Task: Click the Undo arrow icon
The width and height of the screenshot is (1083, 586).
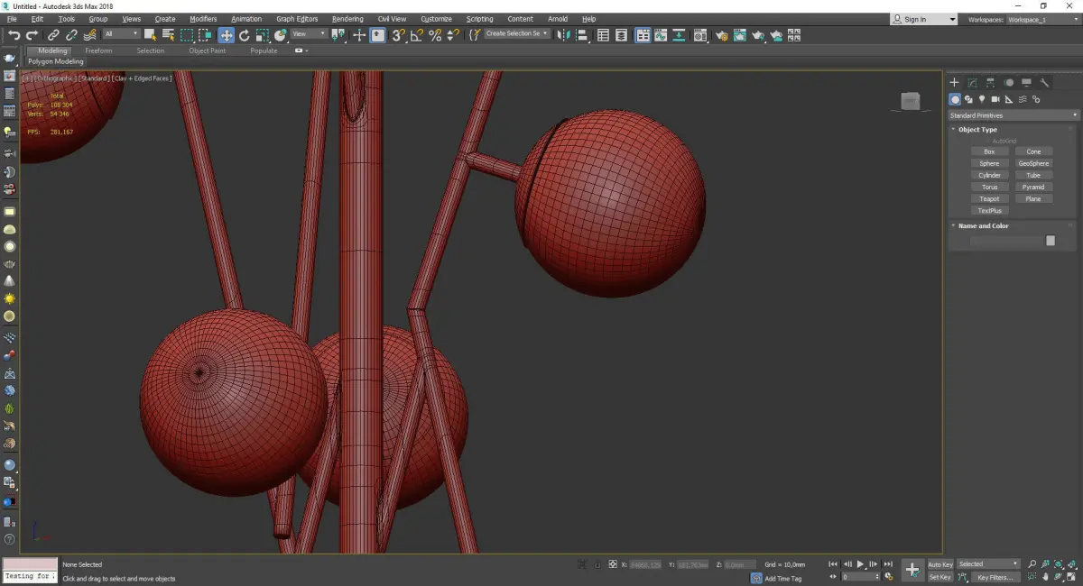Action: click(x=14, y=35)
